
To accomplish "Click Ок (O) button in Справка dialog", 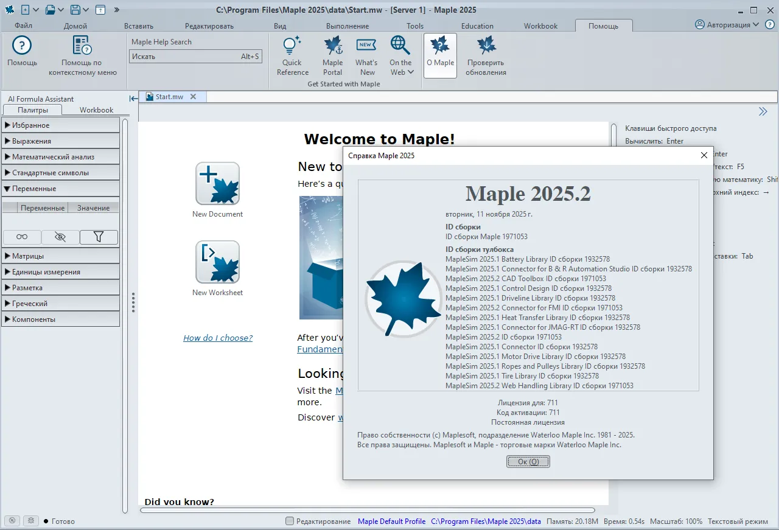I will click(528, 462).
